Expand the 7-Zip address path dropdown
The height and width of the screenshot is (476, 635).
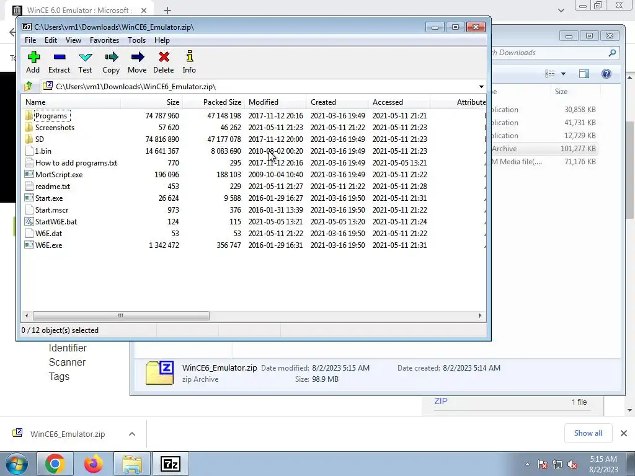click(x=481, y=87)
